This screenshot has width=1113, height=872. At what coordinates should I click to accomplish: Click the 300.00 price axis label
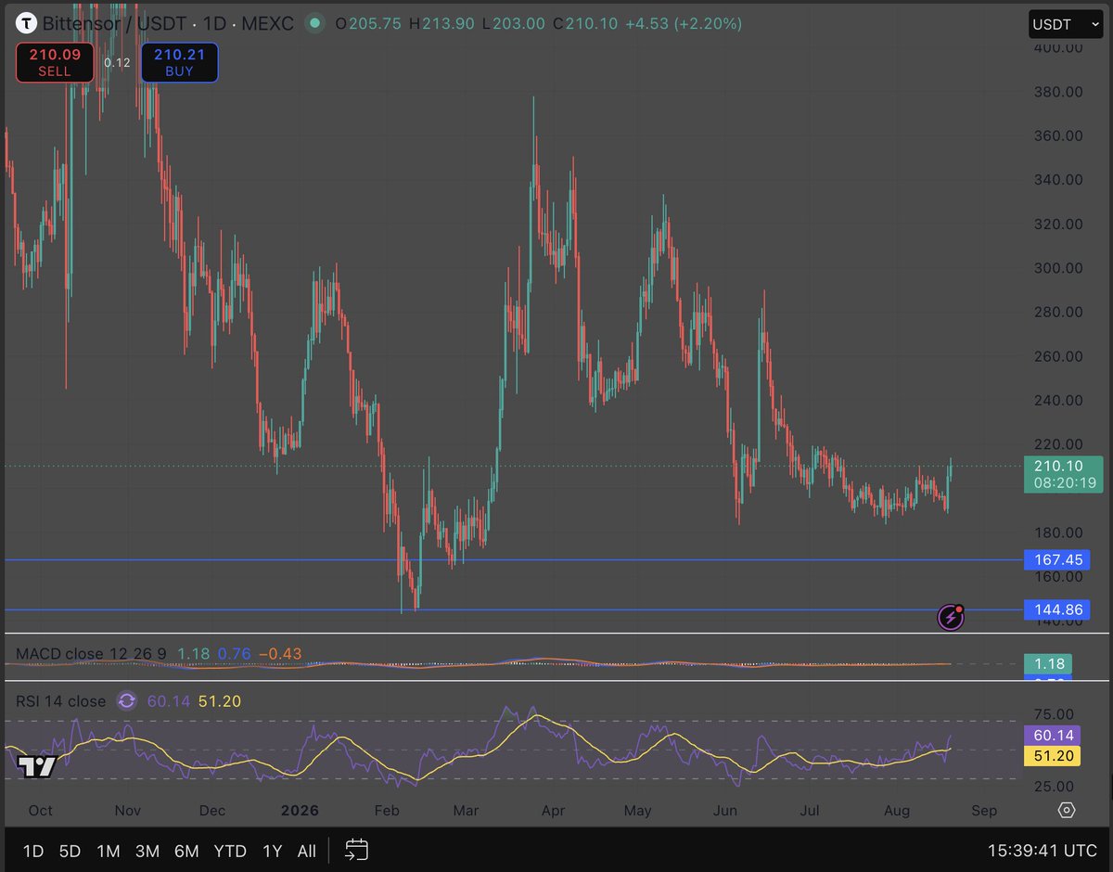1058,268
